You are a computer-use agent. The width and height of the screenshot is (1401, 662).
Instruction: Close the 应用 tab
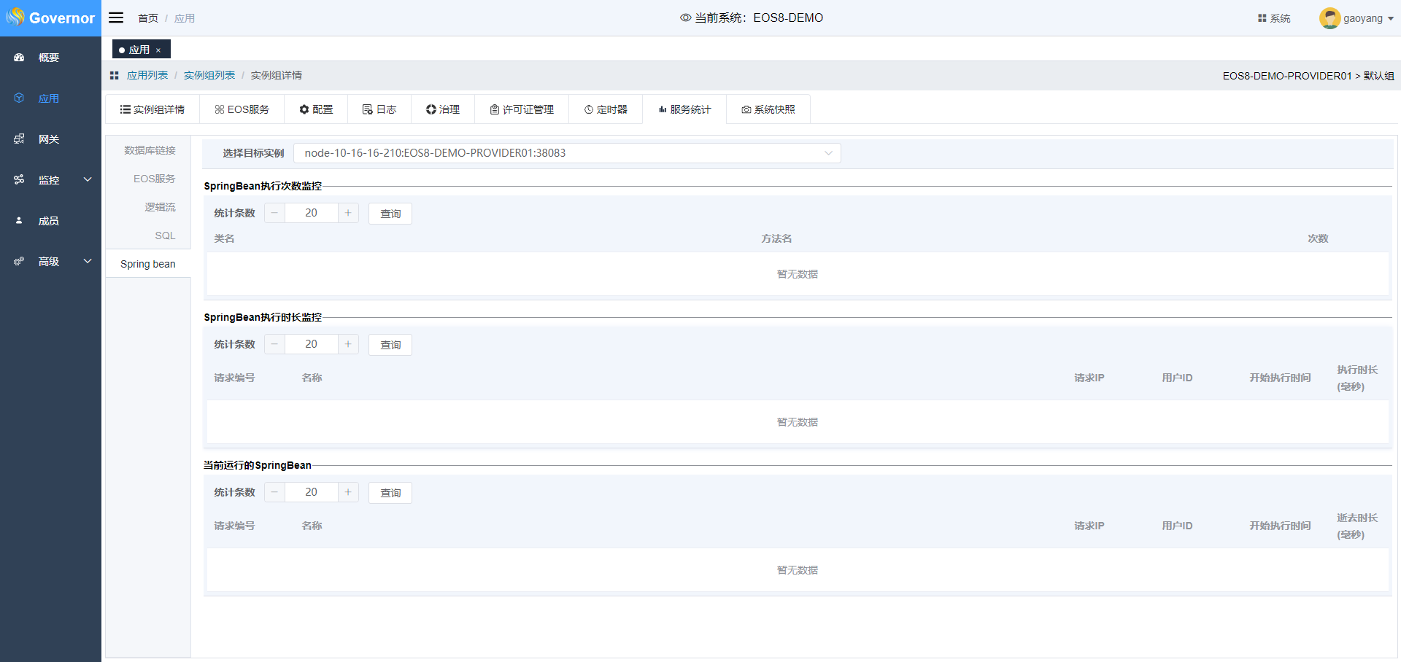pyautogui.click(x=158, y=50)
